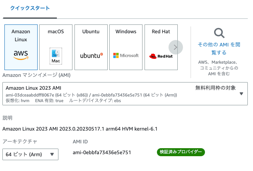Viewport: 253px width, 171px height.
Task: Click AWS、Marketplace、コミュニティからの AMI description text
Action: (x=219, y=68)
